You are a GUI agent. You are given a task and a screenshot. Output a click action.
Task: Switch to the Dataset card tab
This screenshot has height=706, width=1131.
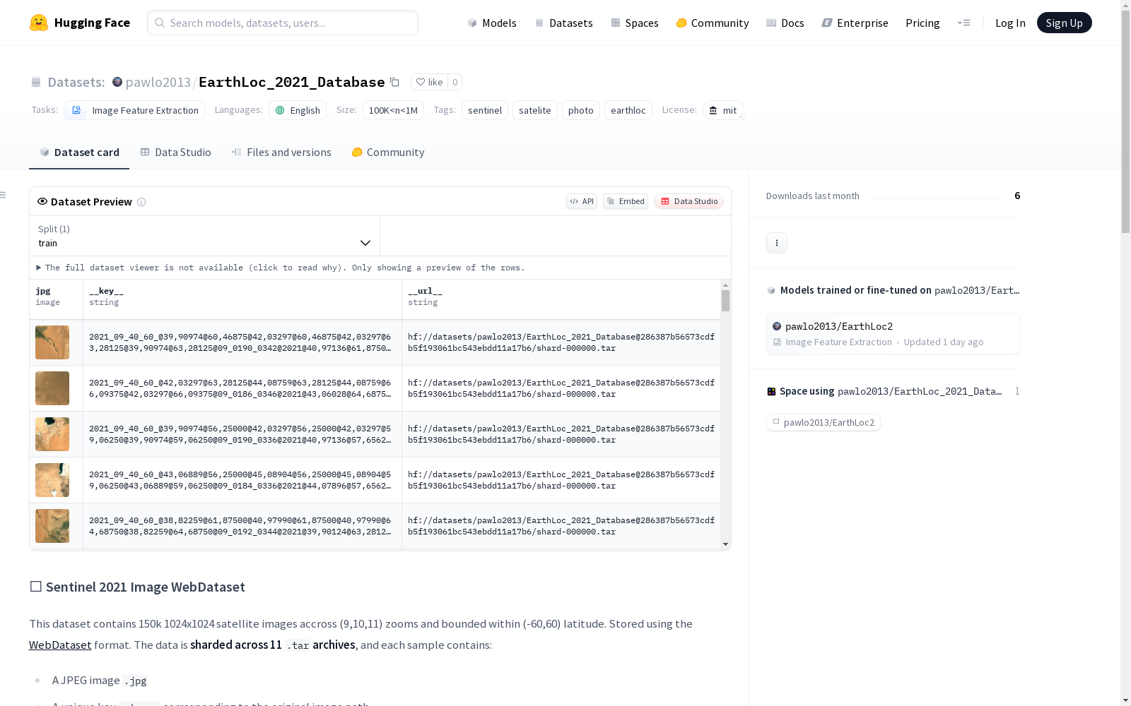pos(79,152)
